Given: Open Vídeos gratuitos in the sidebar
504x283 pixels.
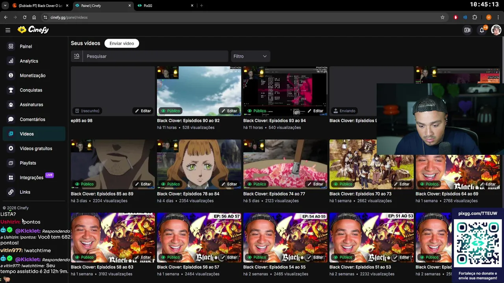Looking at the screenshot, I should tap(34, 149).
